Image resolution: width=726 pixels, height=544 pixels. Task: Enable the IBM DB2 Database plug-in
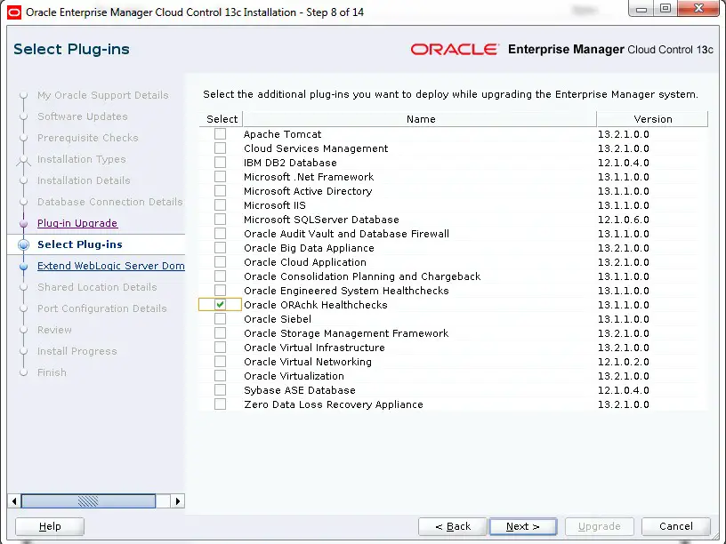[x=220, y=163]
